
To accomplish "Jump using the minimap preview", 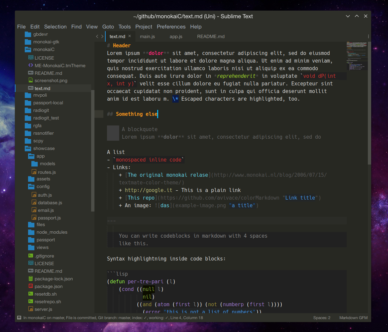I will (x=357, y=56).
